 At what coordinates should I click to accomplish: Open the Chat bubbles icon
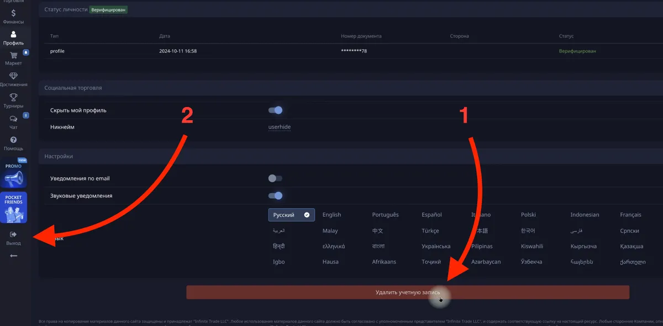(13, 119)
